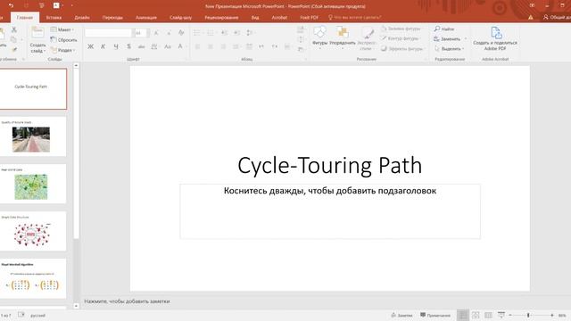
Task: Toggle bold Ж formatting
Action: click(90, 46)
